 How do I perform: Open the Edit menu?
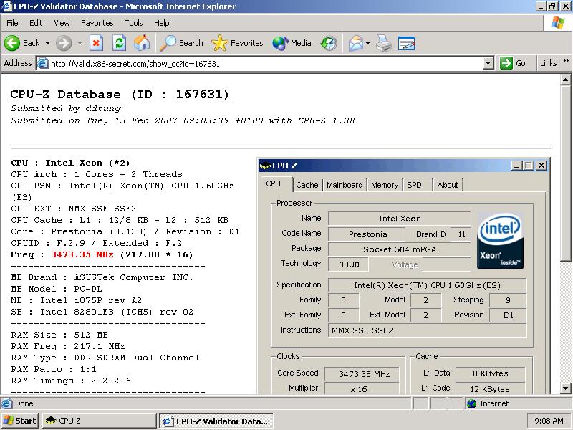click(x=36, y=23)
